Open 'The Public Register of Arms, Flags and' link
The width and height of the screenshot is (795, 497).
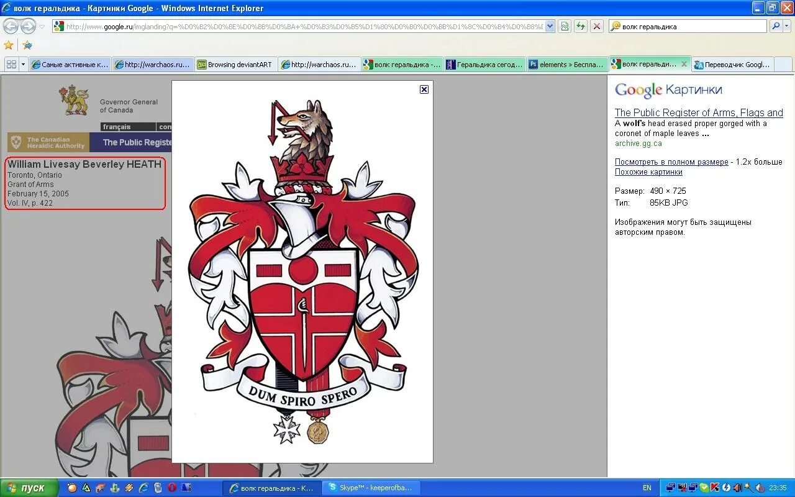pyautogui.click(x=699, y=112)
